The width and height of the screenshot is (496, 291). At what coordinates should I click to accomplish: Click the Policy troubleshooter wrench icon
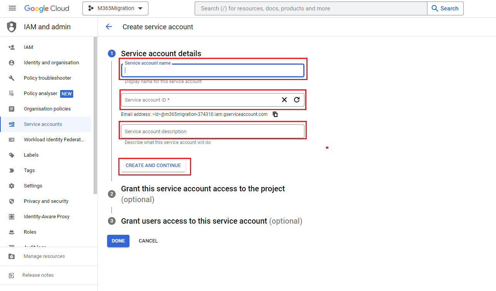(12, 78)
